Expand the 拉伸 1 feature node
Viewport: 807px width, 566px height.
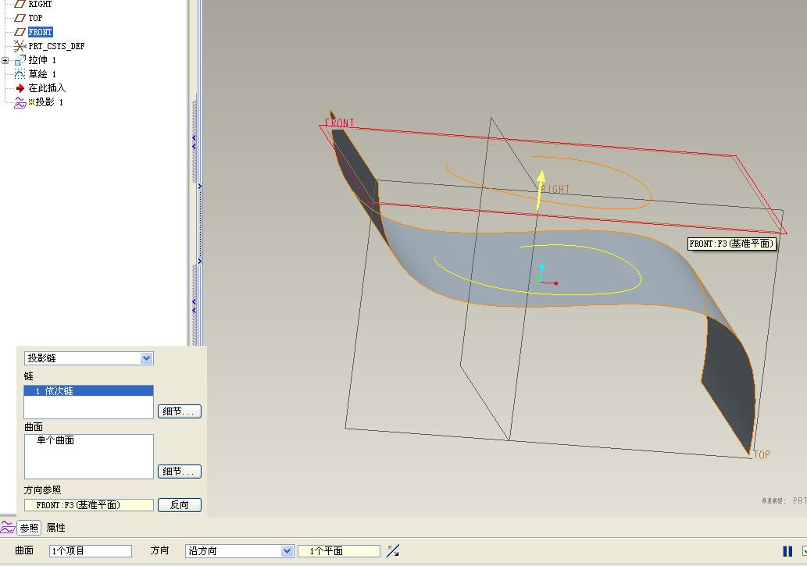pos(5,61)
